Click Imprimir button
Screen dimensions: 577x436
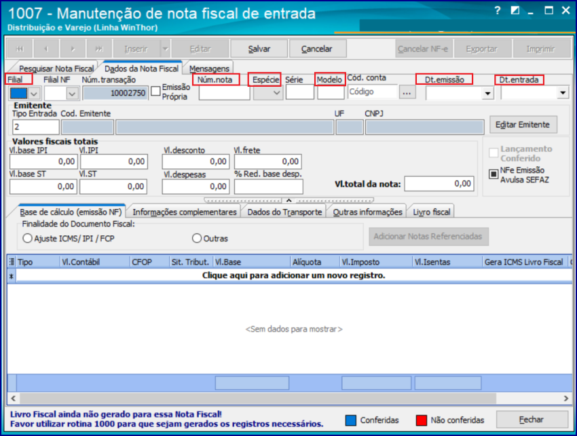(x=540, y=49)
